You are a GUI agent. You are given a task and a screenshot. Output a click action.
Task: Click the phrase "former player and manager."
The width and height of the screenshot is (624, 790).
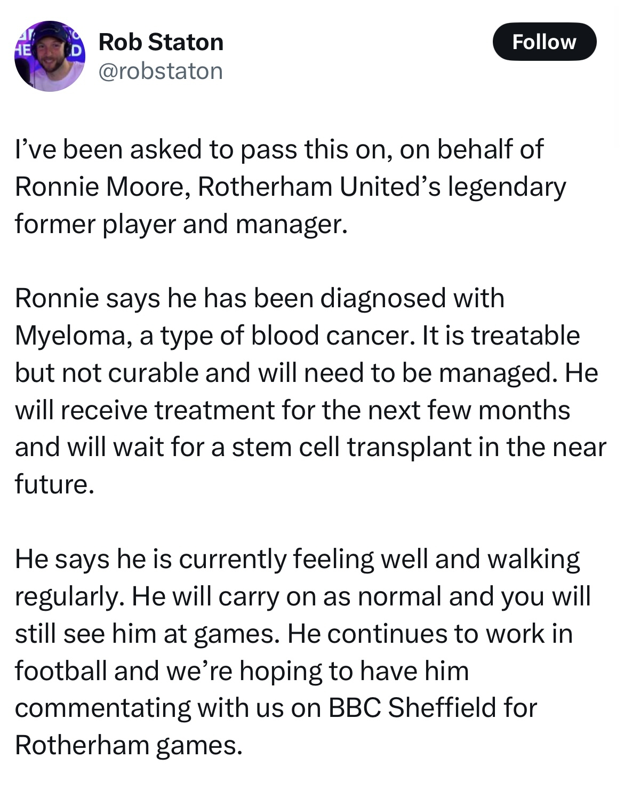click(x=181, y=225)
